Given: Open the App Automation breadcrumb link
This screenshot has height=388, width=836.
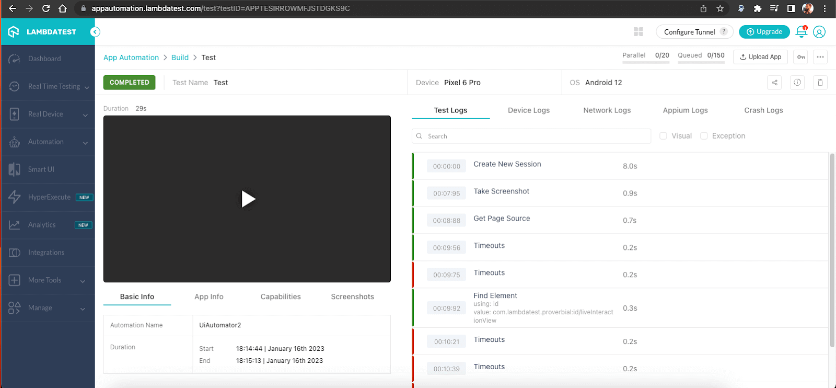Looking at the screenshot, I should point(131,58).
